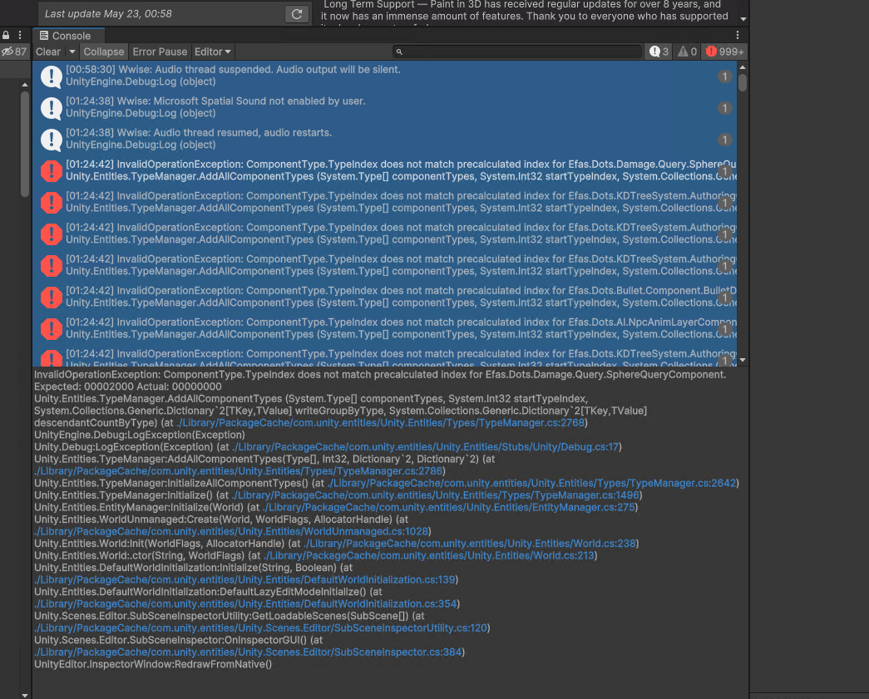Enable Error Pause in the console
869x699 pixels.
(x=160, y=52)
